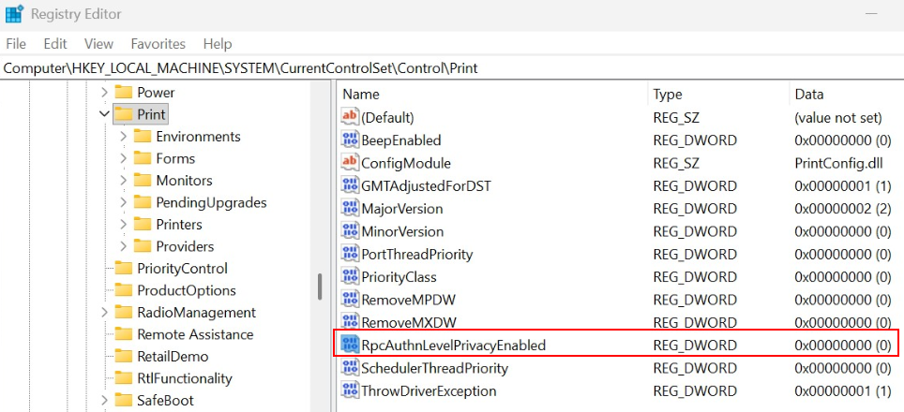Screen dimensions: 904x412
Task: Select the SchedulerThreadPriority value name
Action: (435, 368)
